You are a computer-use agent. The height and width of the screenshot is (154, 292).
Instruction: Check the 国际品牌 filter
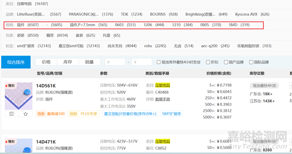click(x=251, y=62)
